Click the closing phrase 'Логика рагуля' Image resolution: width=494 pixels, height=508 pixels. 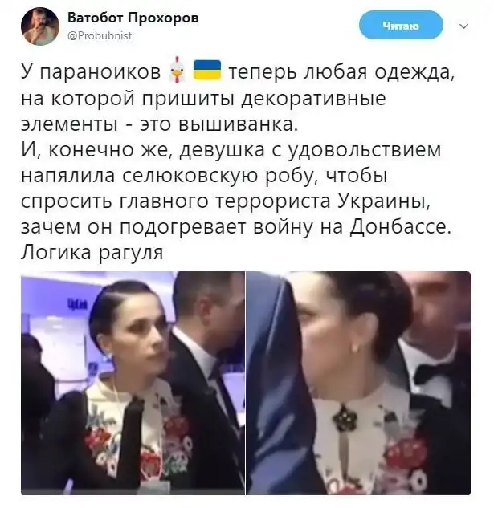[92, 252]
